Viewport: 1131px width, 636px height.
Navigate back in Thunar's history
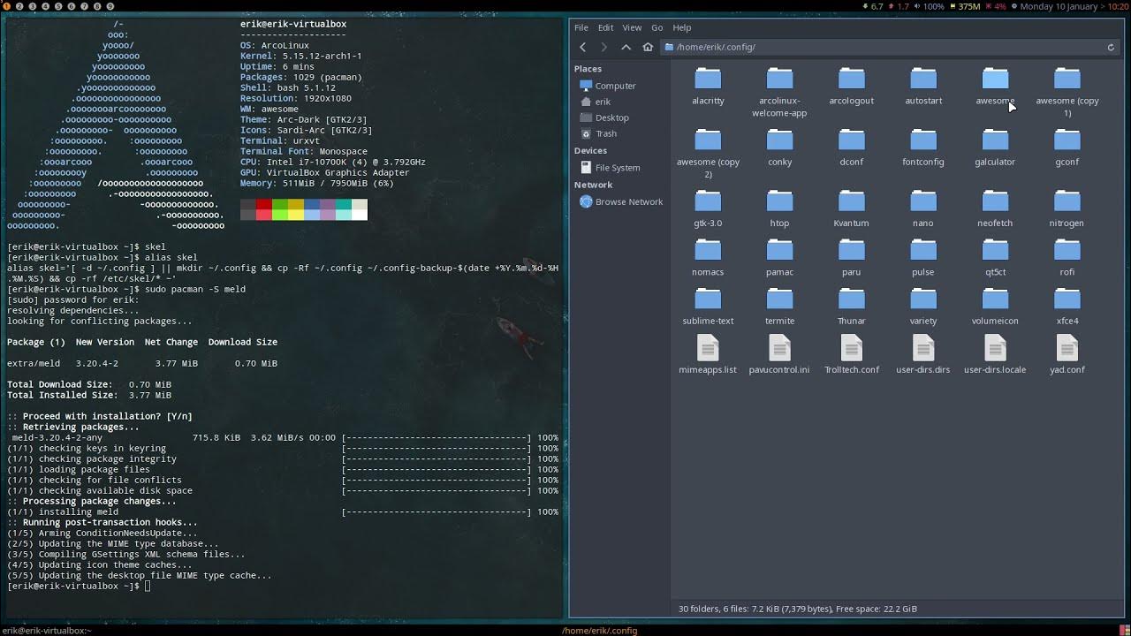point(582,47)
